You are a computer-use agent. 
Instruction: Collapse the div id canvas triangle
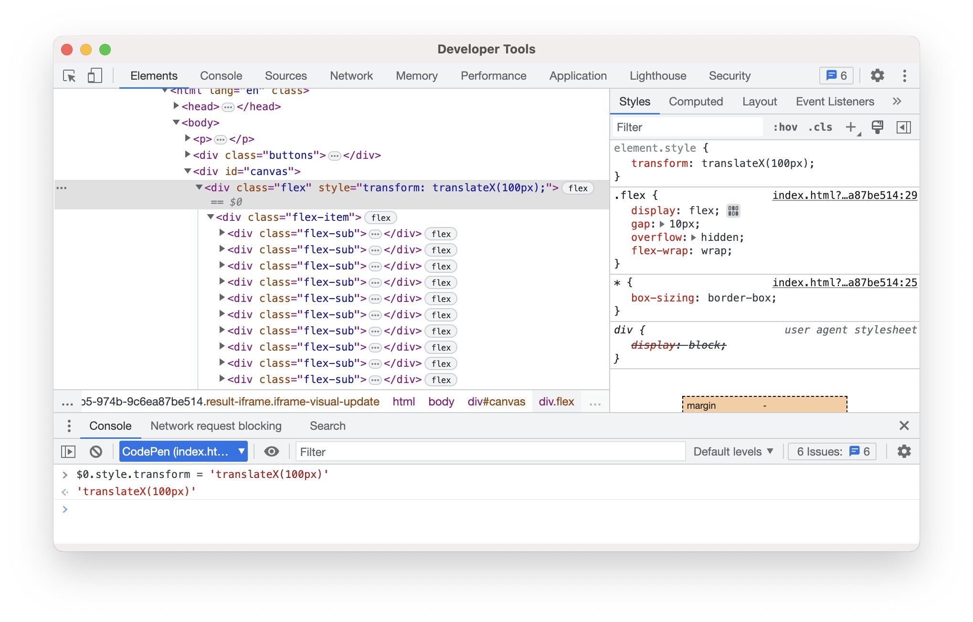188,171
